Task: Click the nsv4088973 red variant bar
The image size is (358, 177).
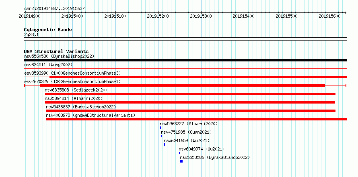Action: pos(197,119)
